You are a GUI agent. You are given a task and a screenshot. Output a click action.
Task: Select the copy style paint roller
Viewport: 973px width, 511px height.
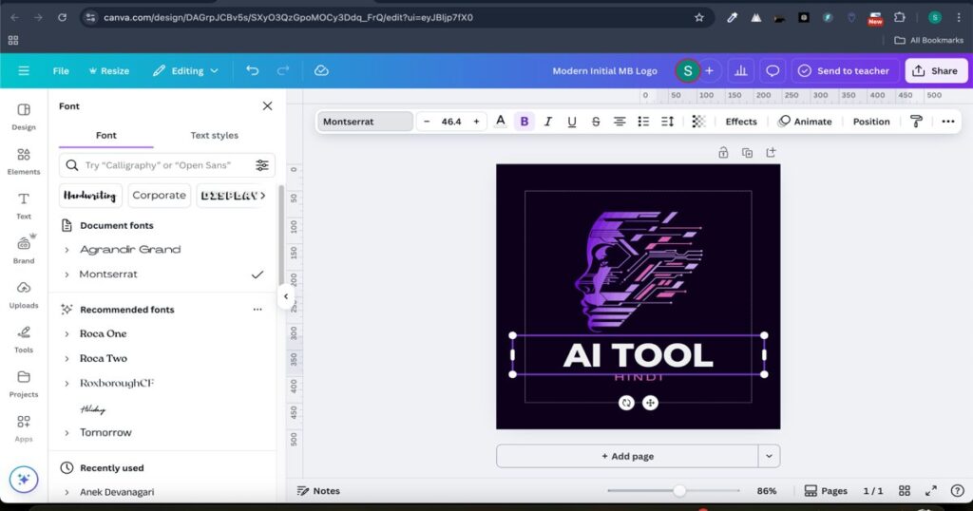pos(916,122)
